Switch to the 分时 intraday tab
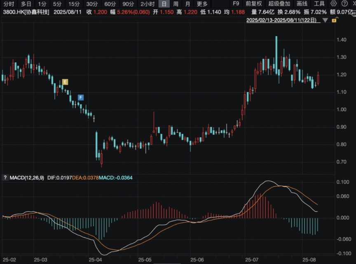This screenshot has height=264, width=356. [8, 4]
